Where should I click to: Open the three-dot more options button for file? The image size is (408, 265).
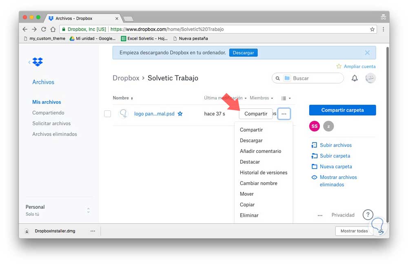[284, 114]
